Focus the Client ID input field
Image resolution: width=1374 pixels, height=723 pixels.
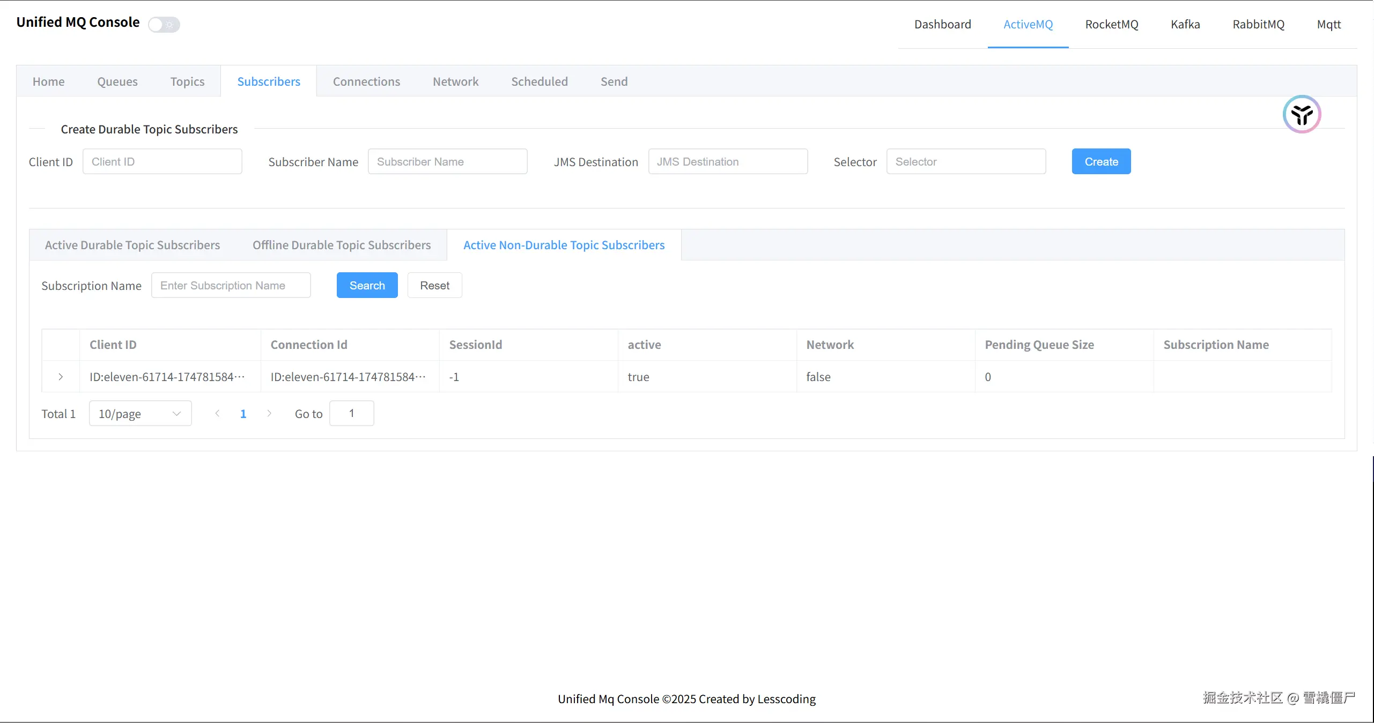(162, 161)
